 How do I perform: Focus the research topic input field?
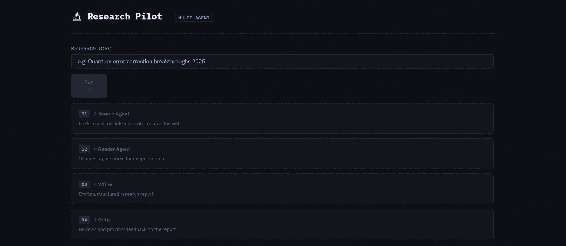(282, 61)
